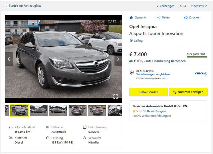213x154 pixels.
Task: Select the interior steering wheel thumbnail
Action: (x=115, y=110)
